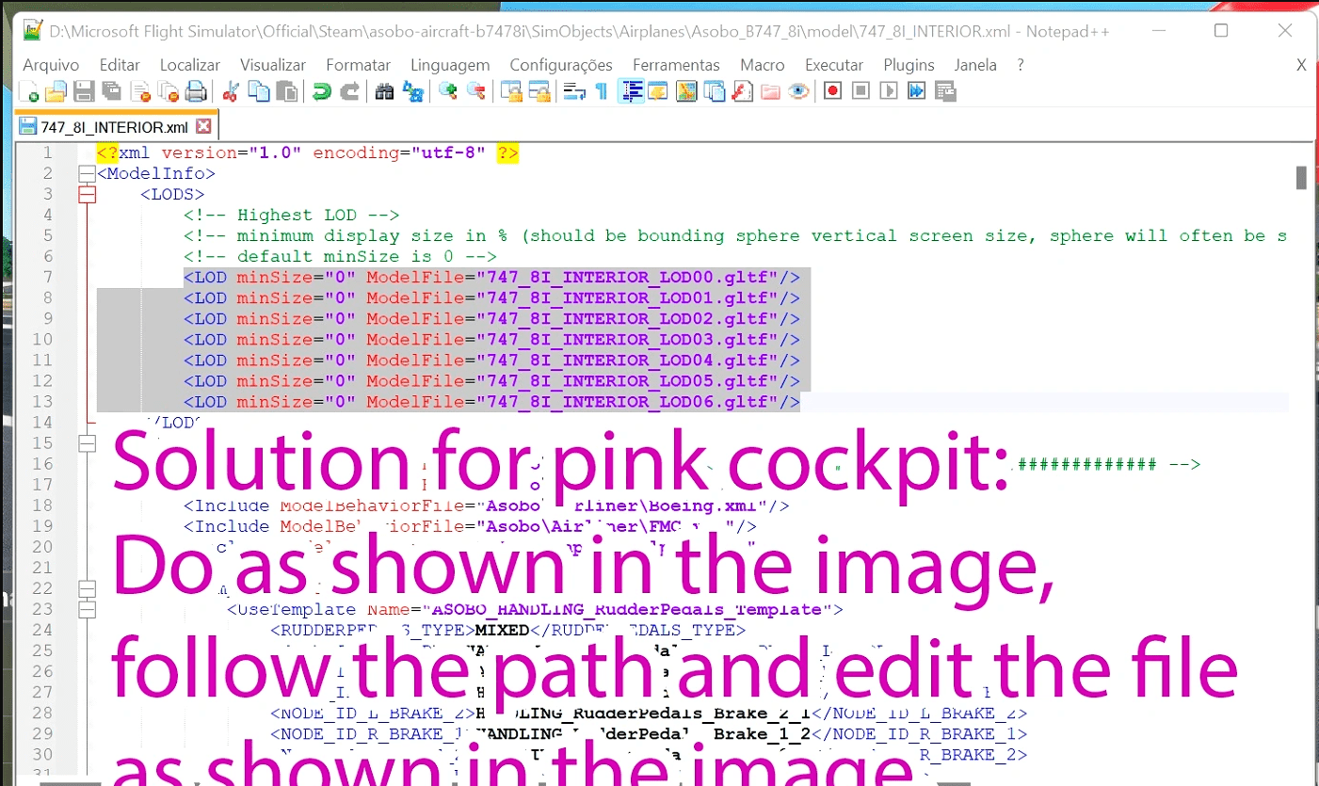Open the Linguagem menu
This screenshot has width=1319, height=786.
click(x=450, y=65)
